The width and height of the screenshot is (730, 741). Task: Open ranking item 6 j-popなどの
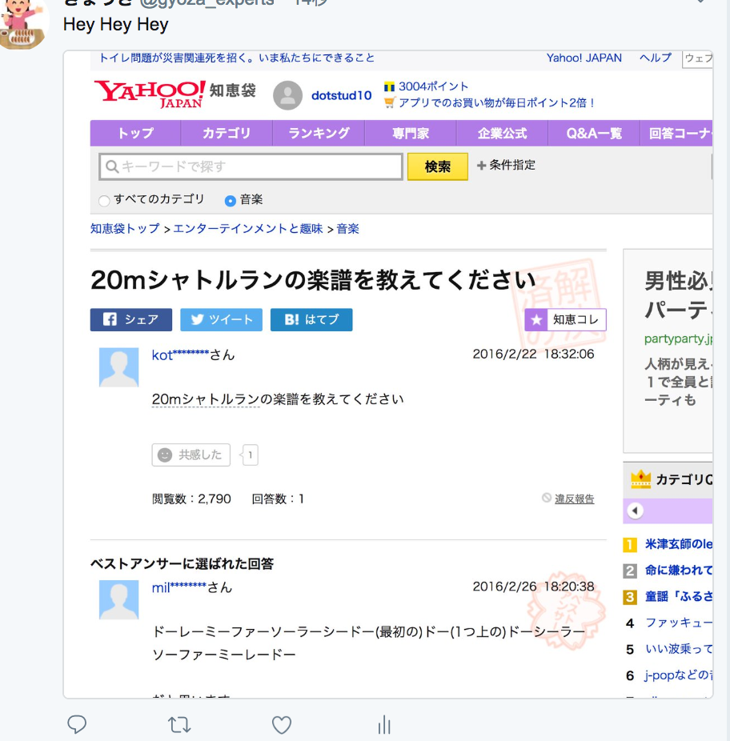[679, 675]
